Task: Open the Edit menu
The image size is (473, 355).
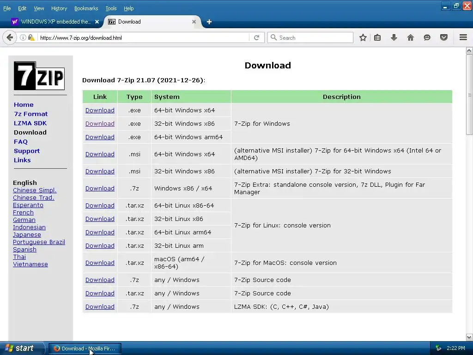Action: pos(22,8)
